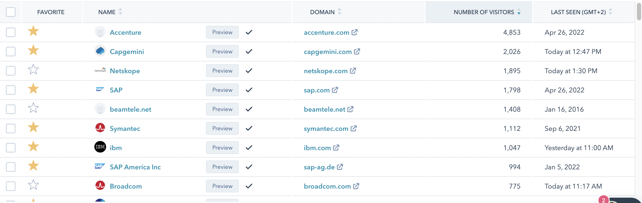642x203 pixels.
Task: Preview the Netskope company record
Action: click(222, 71)
